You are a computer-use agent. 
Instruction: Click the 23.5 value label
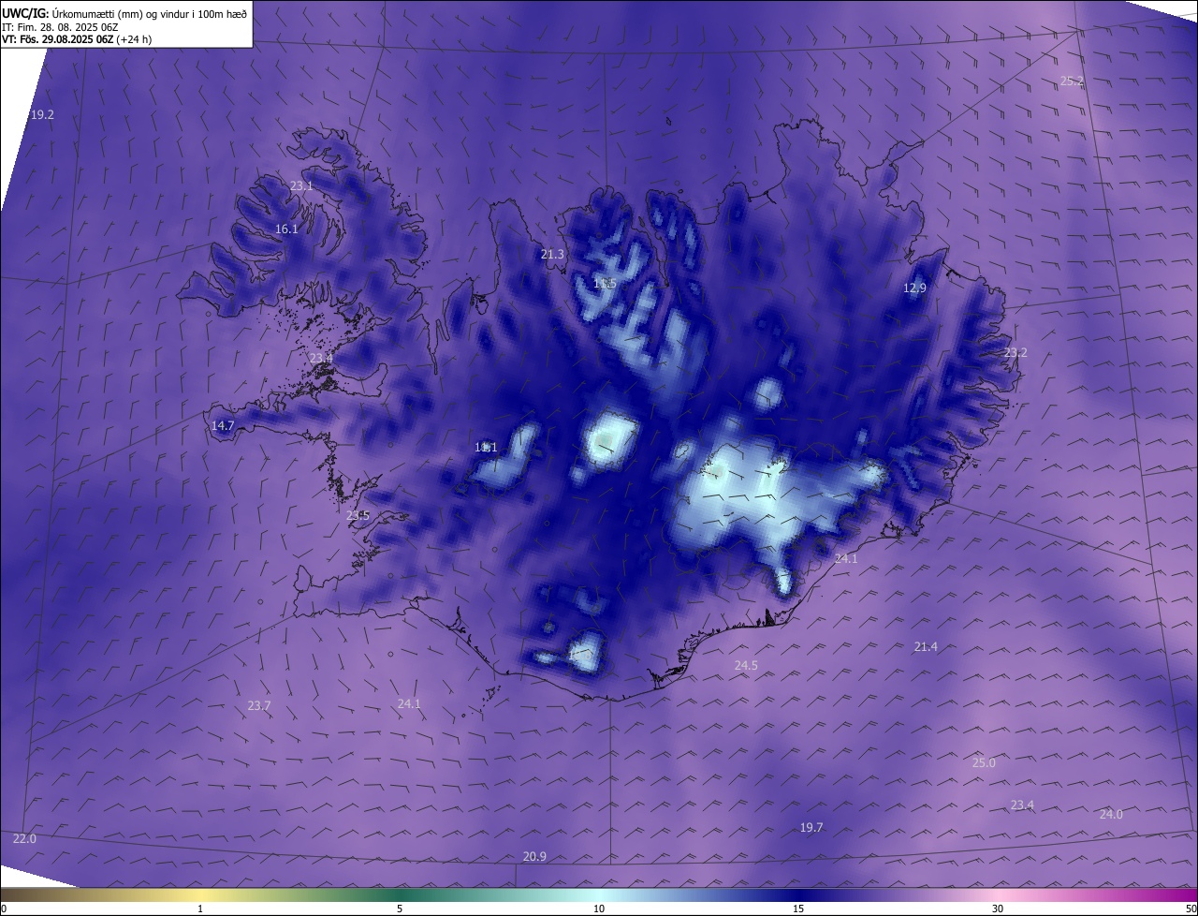[x=358, y=515]
